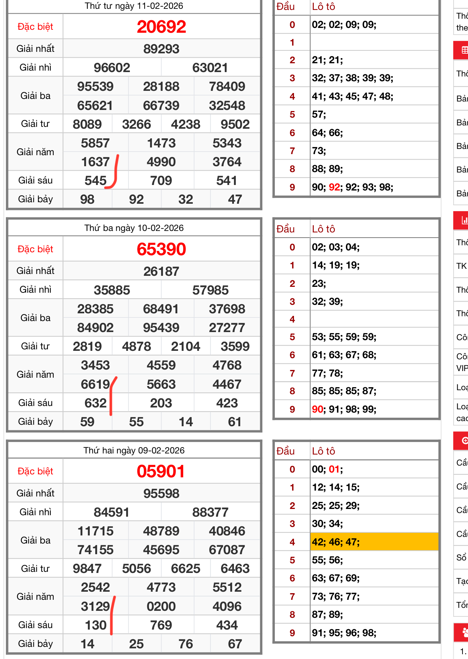Open the sidebar link starting with "Tạo"
Screen dimensions: 468x659
462,581
